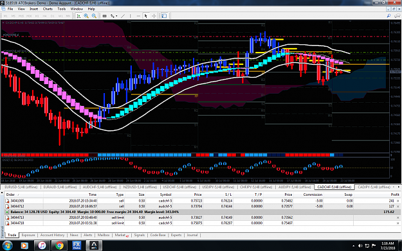
Task: Open the Insert menu
Action: pyautogui.click(x=34, y=9)
